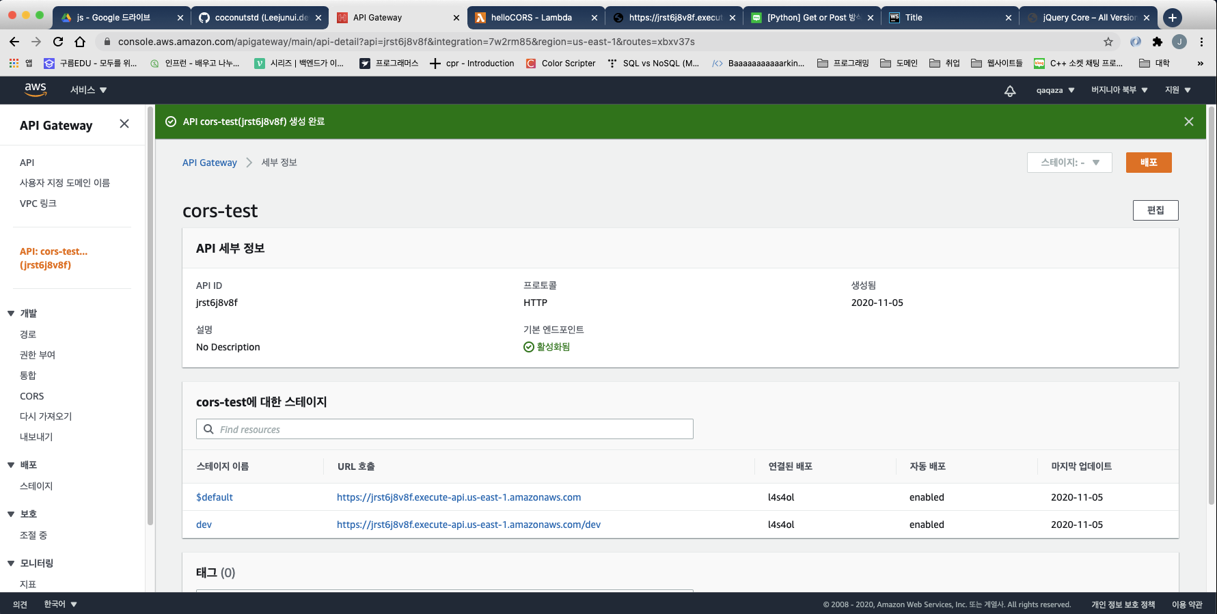Screen dimensions: 1217x614
Task: Open the 스테이지 stage selector dropdown
Action: (x=1069, y=163)
